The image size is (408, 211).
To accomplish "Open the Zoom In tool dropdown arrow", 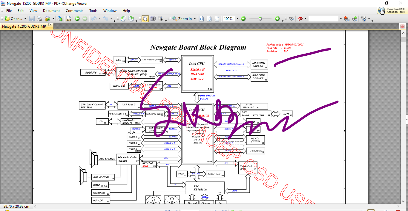I will click(195, 19).
